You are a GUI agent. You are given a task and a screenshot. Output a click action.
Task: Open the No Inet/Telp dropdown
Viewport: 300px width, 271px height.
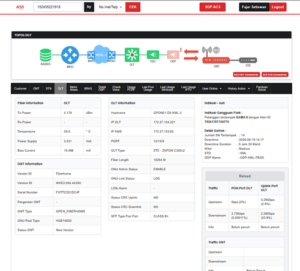110,7
